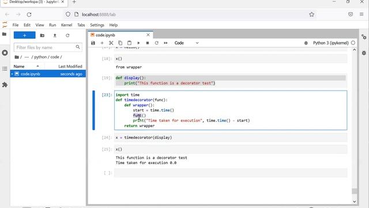This screenshot has width=369, height=208.
Task: Open debugger bug icon in notebook toolbar
Action: [x=306, y=43]
